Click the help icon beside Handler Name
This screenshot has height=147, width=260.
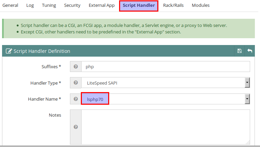pyautogui.click(x=76, y=99)
